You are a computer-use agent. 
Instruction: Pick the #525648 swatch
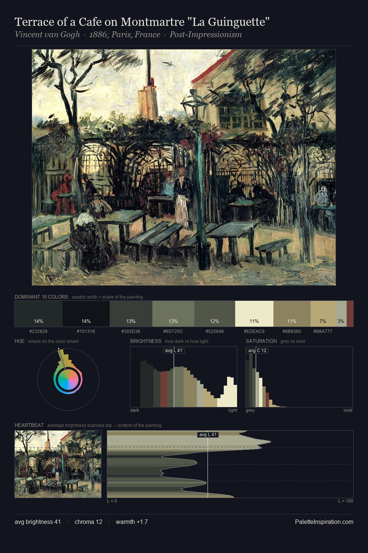[215, 314]
